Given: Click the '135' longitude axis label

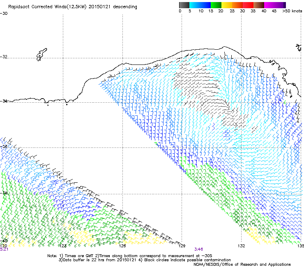Looking at the screenshot, I should [x=301, y=246].
